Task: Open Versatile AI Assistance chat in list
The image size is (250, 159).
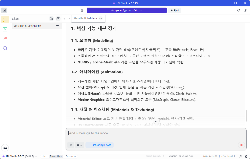Action: [28, 26]
